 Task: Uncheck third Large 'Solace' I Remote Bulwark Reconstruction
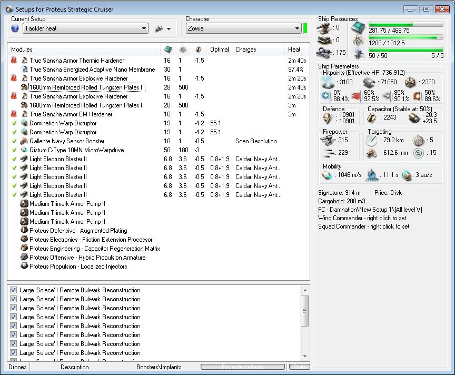click(x=13, y=308)
